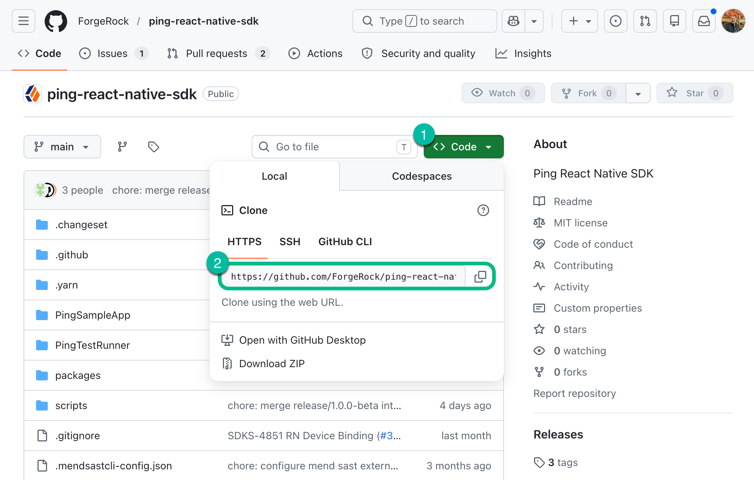Open the Copilot chat icon

pos(513,21)
